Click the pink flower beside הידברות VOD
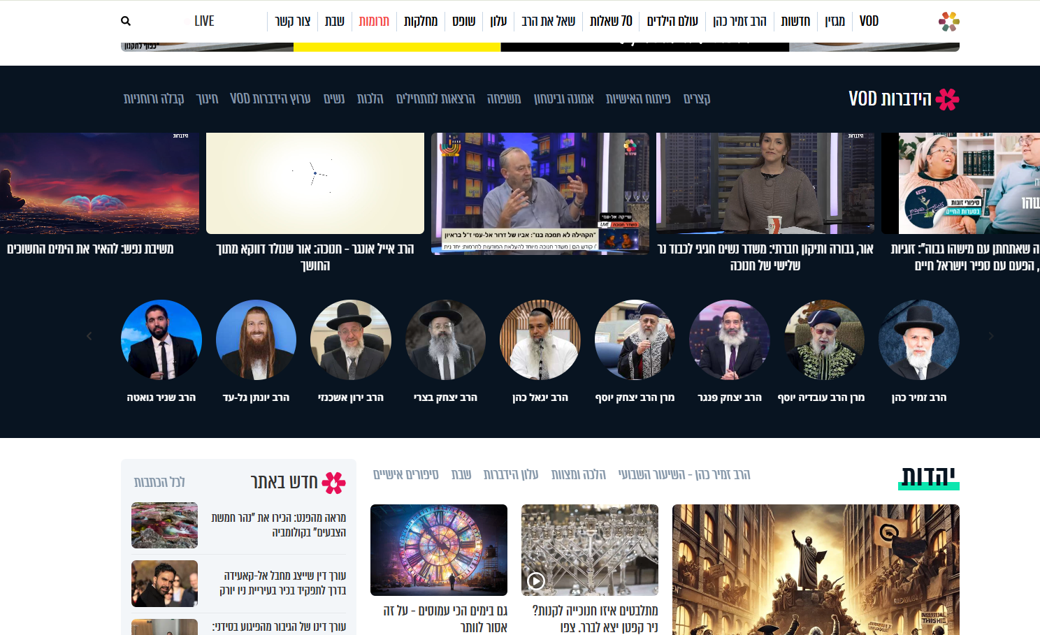1040x635 pixels. point(948,99)
